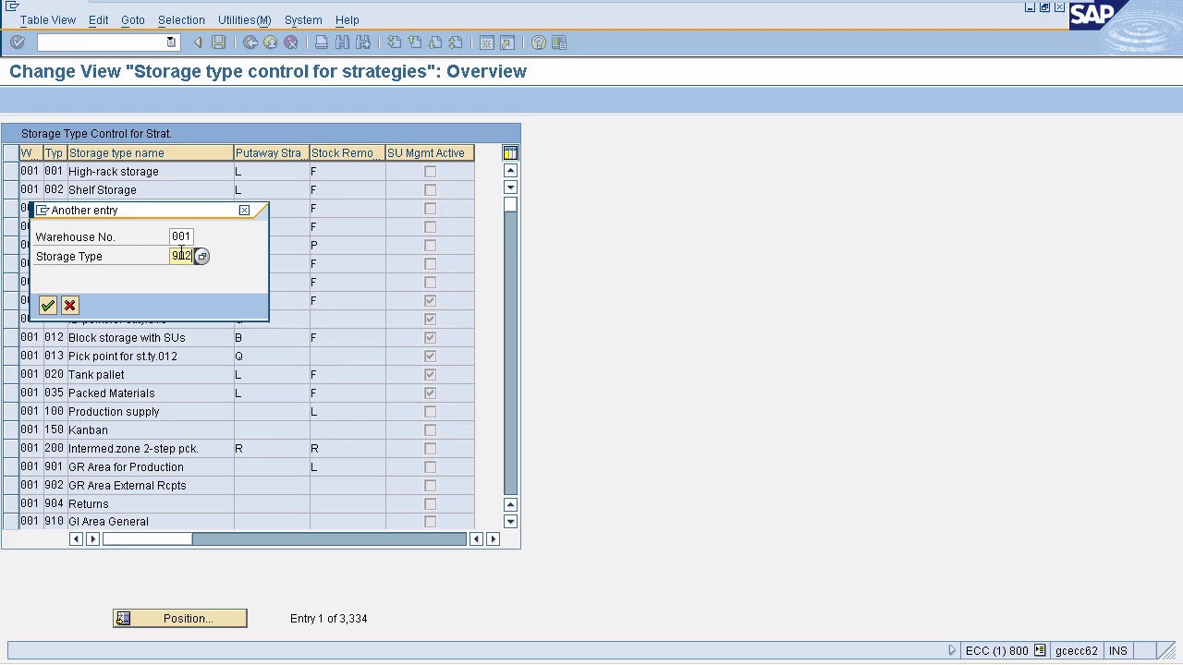
Task: Open the Help menu
Action: click(x=348, y=19)
